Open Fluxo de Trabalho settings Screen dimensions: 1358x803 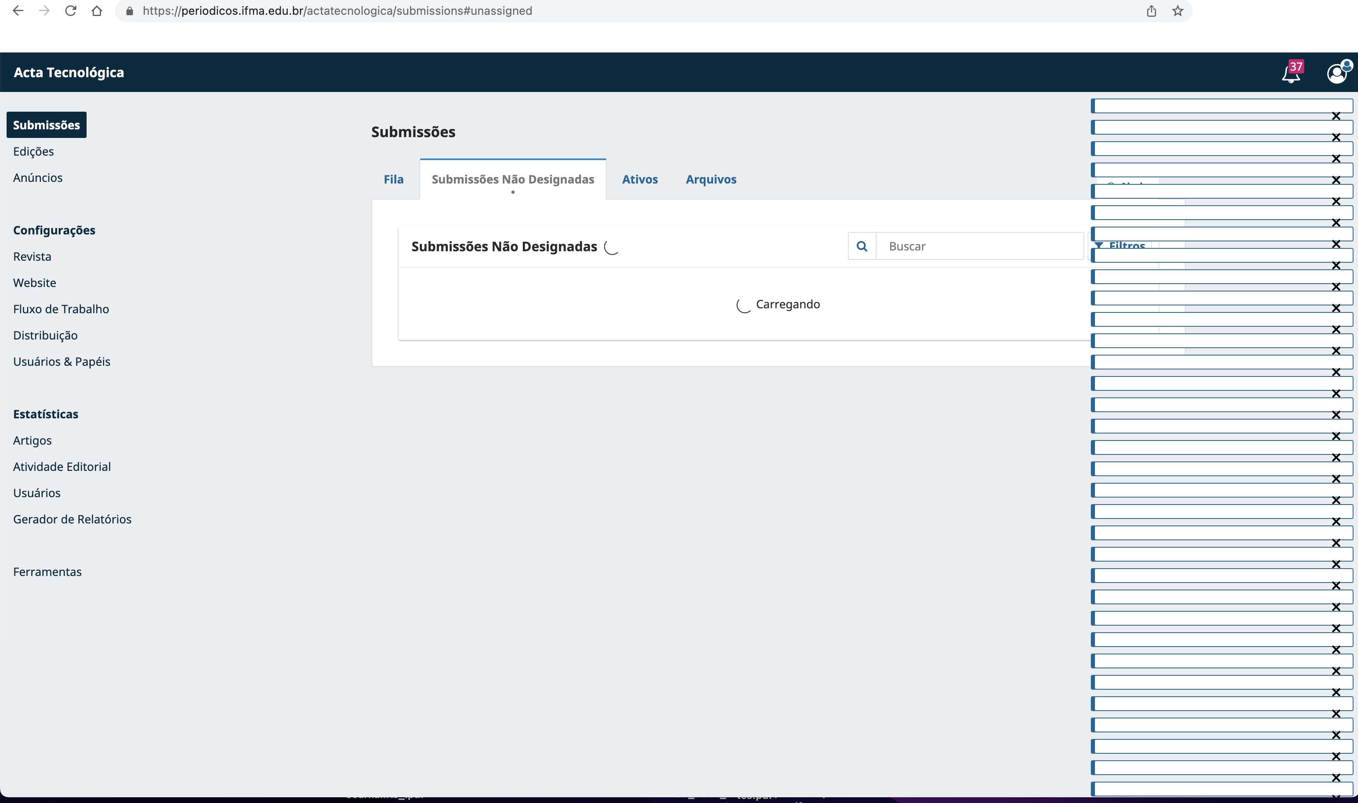click(x=61, y=309)
